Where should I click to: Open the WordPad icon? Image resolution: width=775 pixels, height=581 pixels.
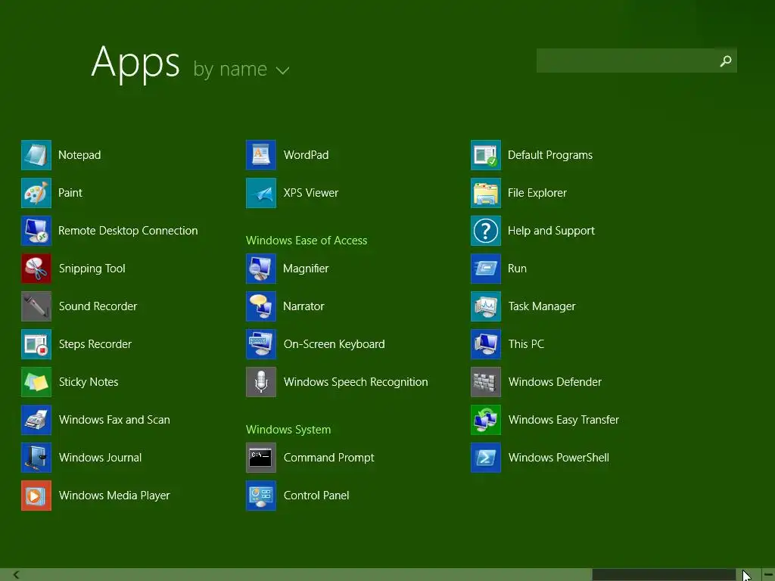(261, 155)
